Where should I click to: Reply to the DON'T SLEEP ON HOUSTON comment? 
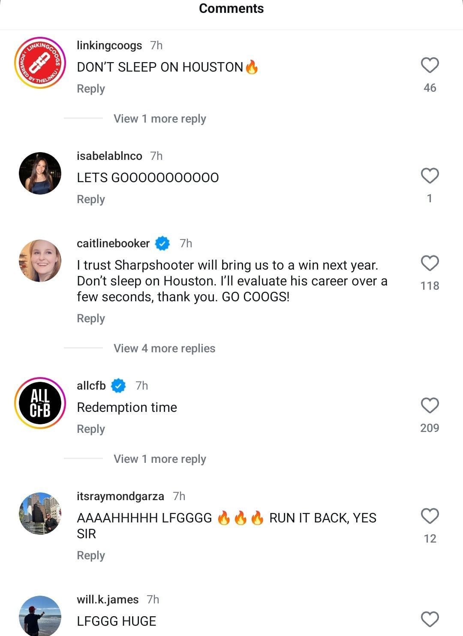tap(91, 89)
